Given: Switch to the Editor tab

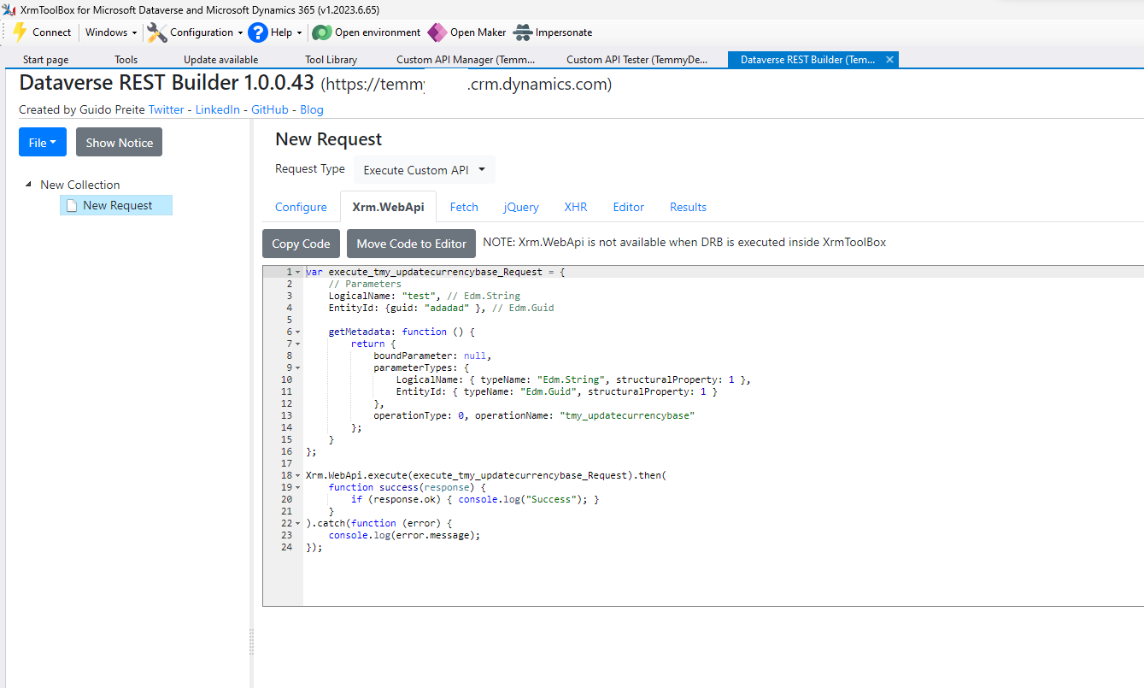Looking at the screenshot, I should tap(629, 207).
